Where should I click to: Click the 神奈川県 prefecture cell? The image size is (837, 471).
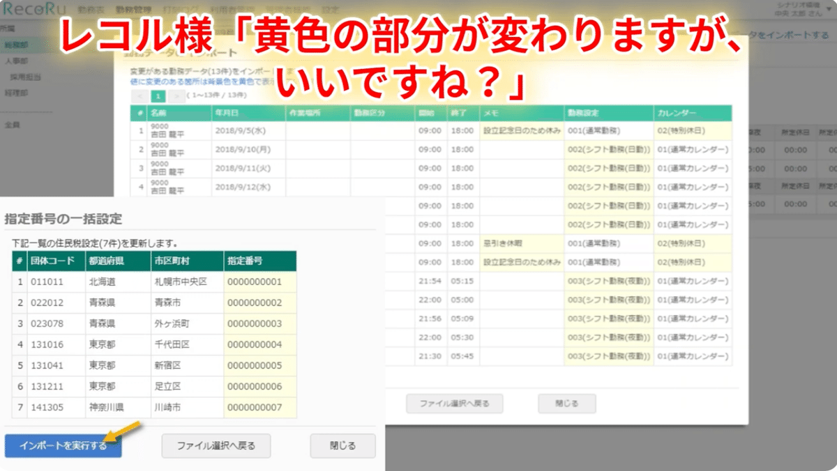click(117, 408)
